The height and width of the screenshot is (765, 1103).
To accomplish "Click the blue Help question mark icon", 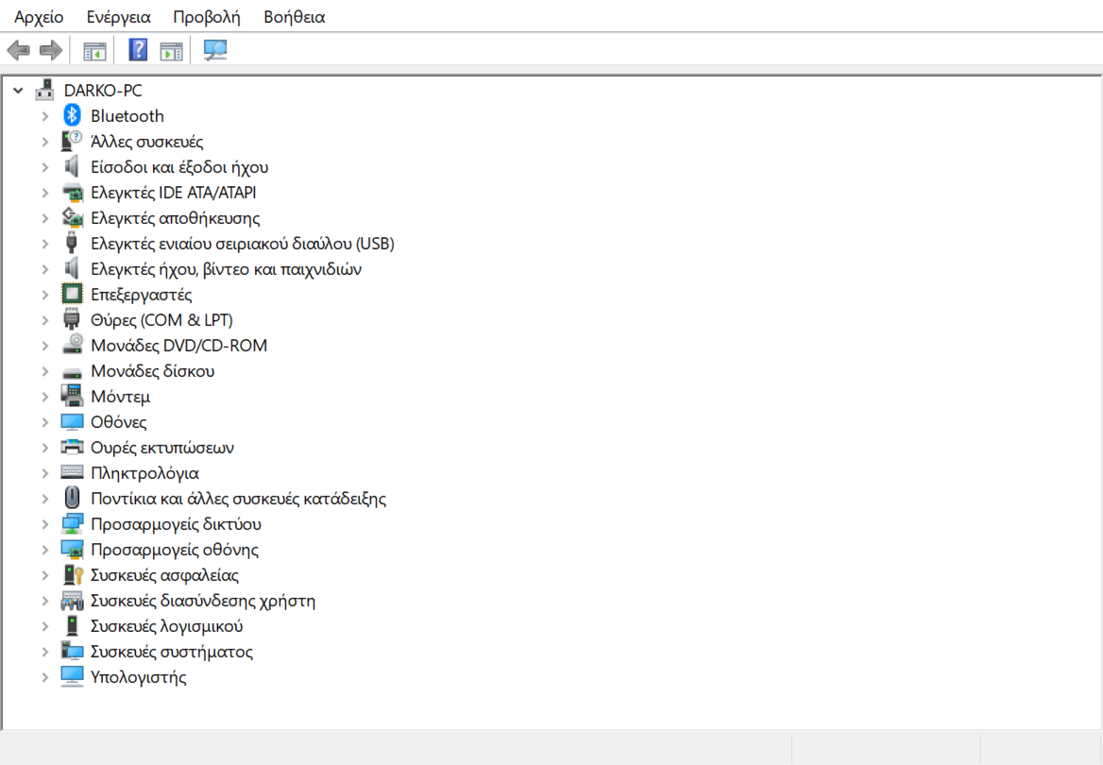I will click(138, 50).
